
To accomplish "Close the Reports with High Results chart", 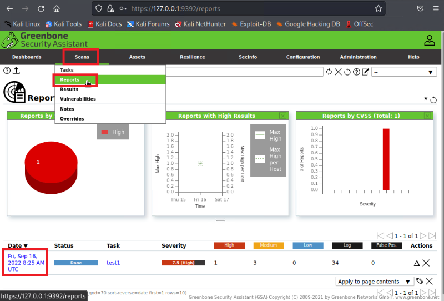I will (282, 116).
